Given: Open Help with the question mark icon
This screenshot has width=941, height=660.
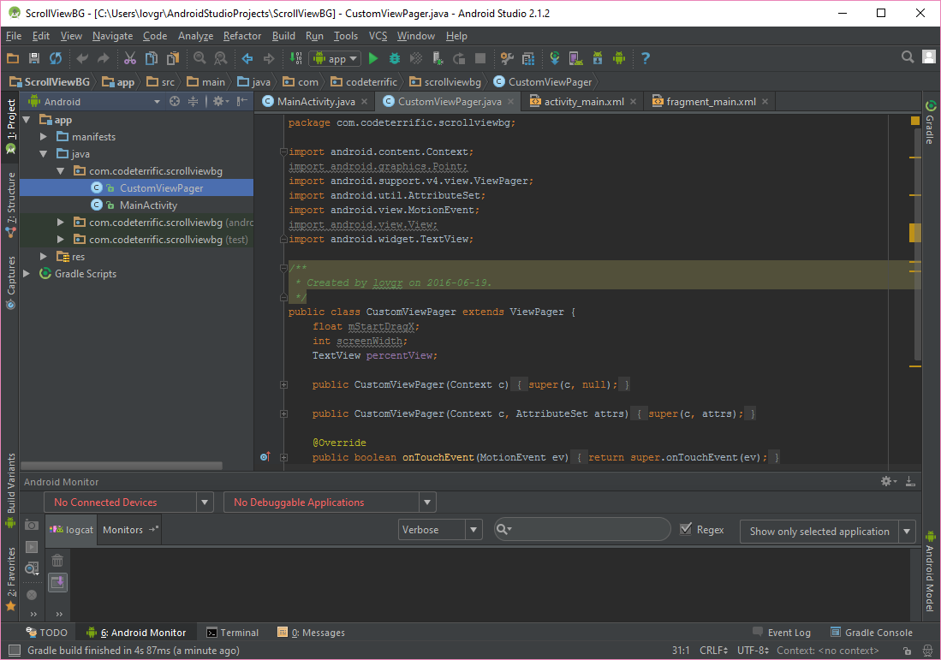Looking at the screenshot, I should click(x=645, y=58).
